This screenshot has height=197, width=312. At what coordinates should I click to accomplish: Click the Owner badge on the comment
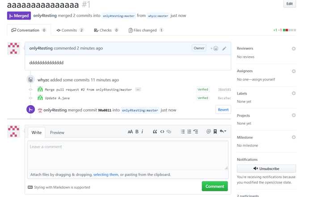click(x=199, y=48)
